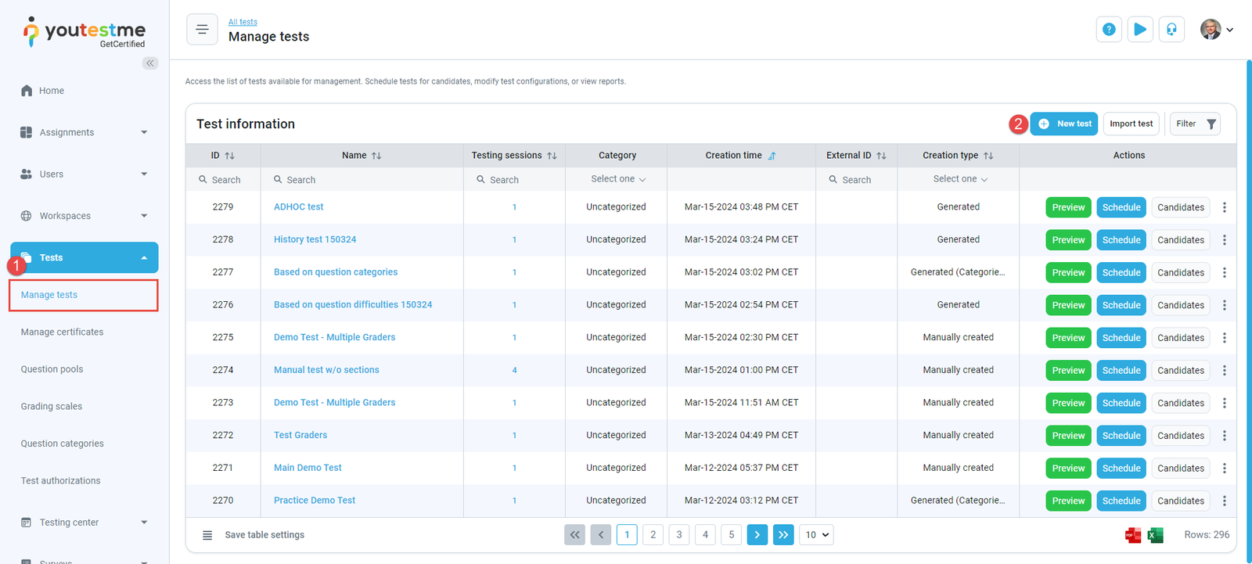Select Manage certificates sidebar item

click(x=62, y=332)
